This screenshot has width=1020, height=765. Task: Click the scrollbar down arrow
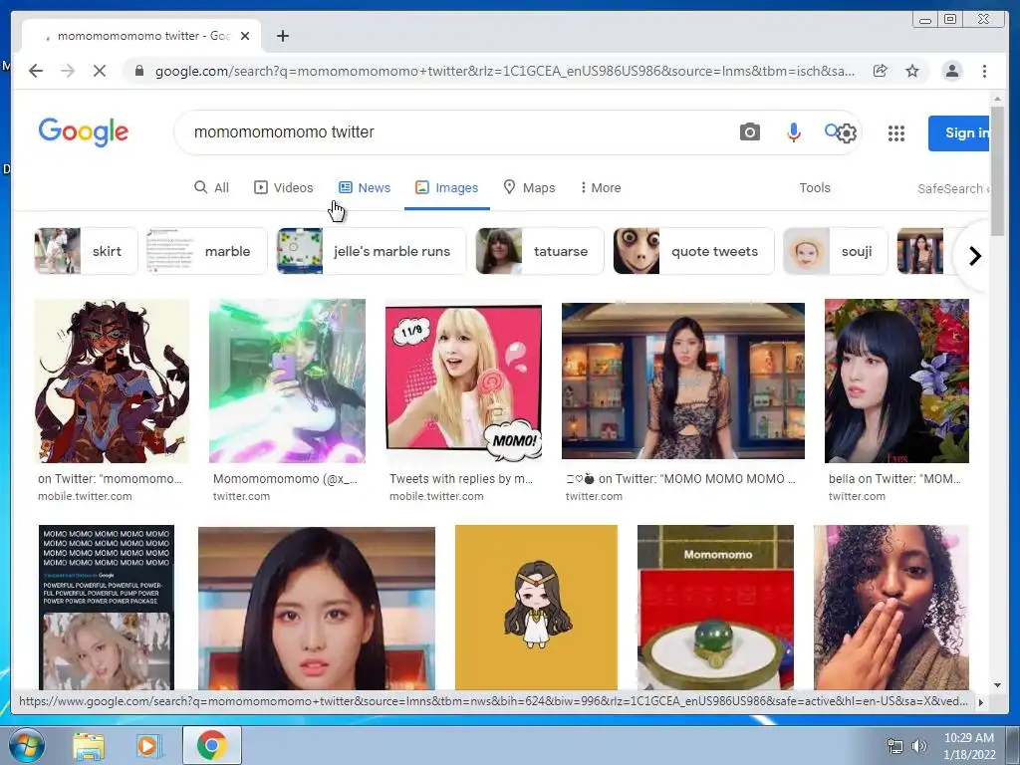(x=997, y=685)
